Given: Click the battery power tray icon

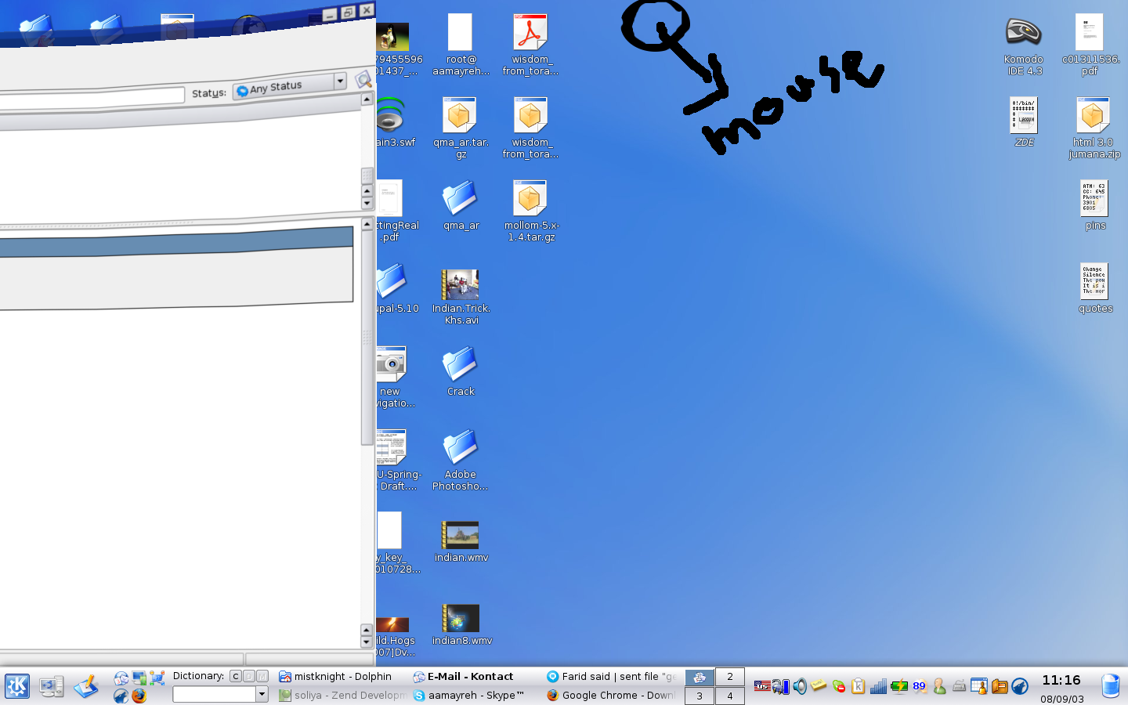Looking at the screenshot, I should pos(898,687).
